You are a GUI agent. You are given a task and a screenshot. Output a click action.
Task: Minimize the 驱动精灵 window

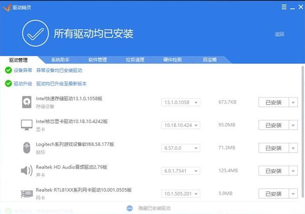(292, 8)
